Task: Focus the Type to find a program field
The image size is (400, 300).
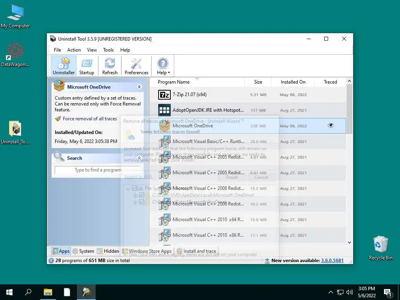Action: tap(98, 170)
